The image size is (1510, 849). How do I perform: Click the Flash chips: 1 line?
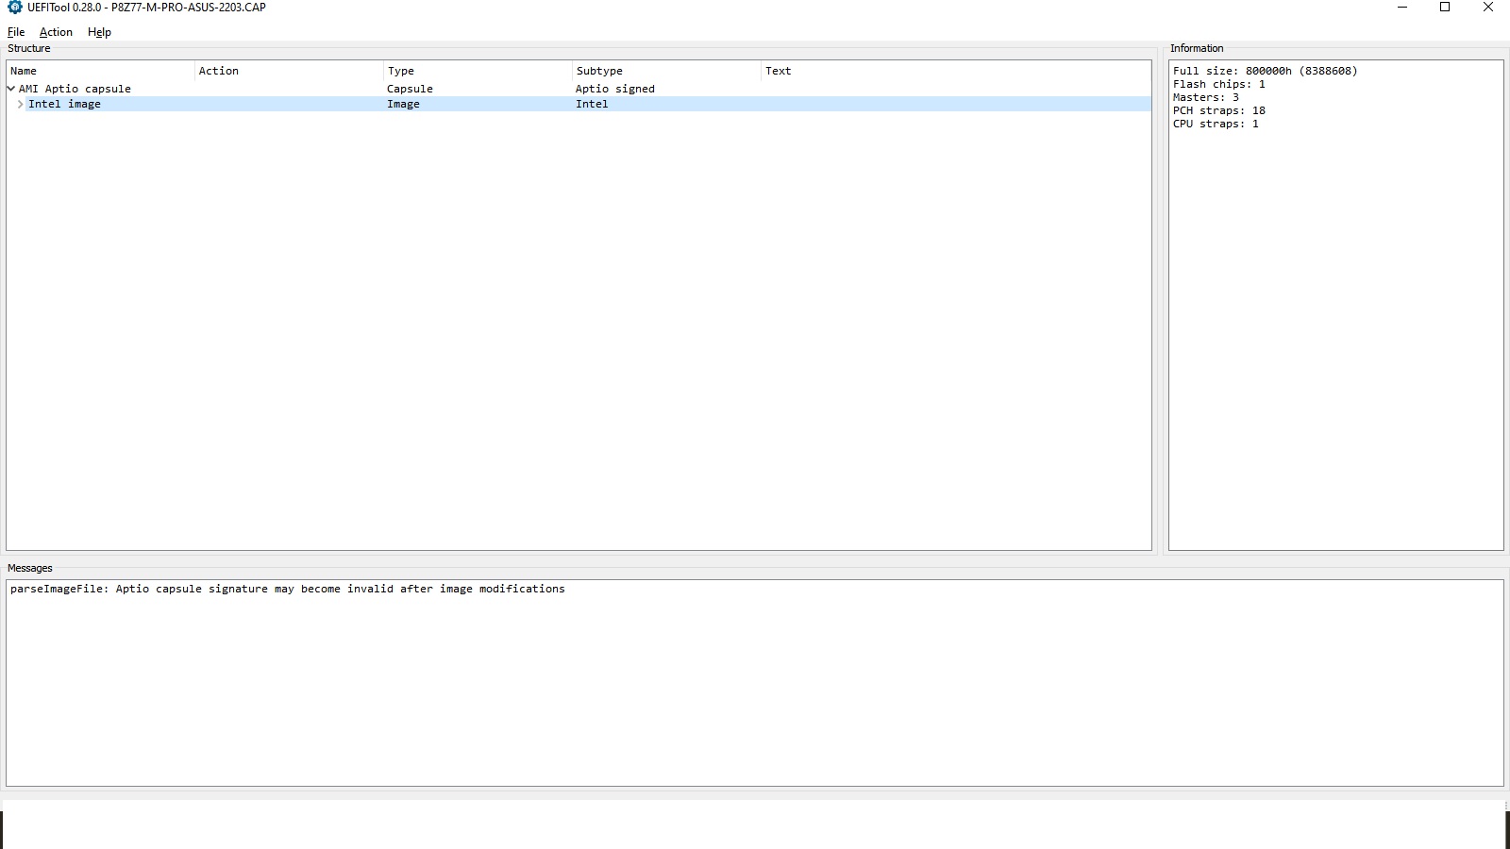1218,84
